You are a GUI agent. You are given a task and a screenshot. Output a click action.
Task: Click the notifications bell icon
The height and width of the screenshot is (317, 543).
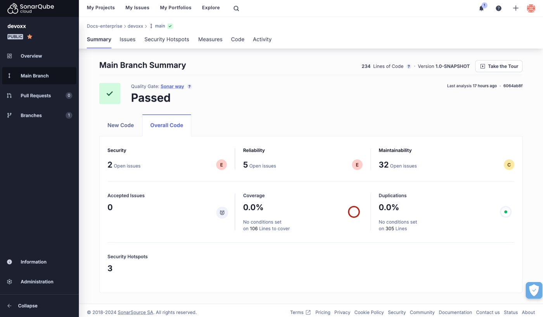click(x=481, y=8)
